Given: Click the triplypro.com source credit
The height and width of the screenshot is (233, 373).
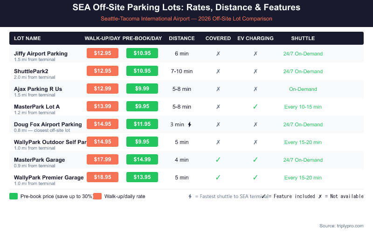Looking at the screenshot, I should 341,226.
